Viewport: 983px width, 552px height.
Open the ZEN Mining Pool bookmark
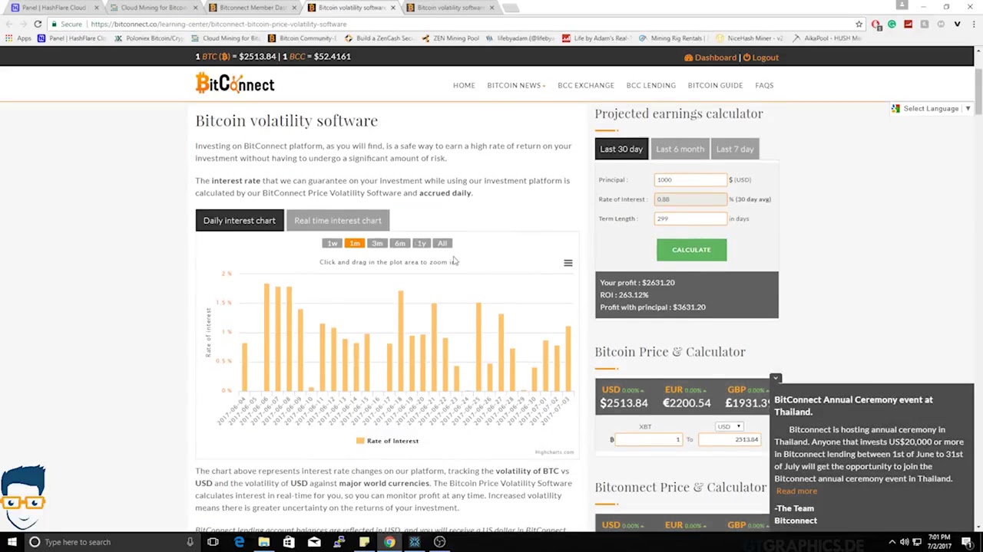point(451,38)
